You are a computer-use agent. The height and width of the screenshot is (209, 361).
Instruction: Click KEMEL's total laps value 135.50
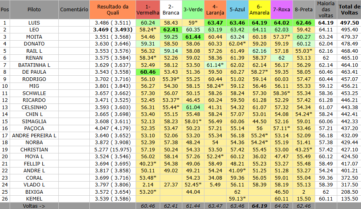tap(349, 199)
